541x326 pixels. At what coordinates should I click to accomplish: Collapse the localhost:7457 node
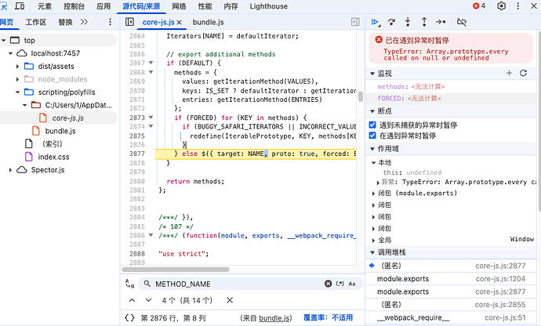coord(10,53)
